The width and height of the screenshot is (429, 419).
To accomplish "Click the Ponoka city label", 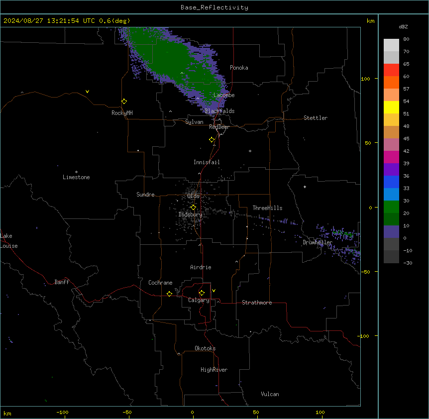I will tap(239, 68).
